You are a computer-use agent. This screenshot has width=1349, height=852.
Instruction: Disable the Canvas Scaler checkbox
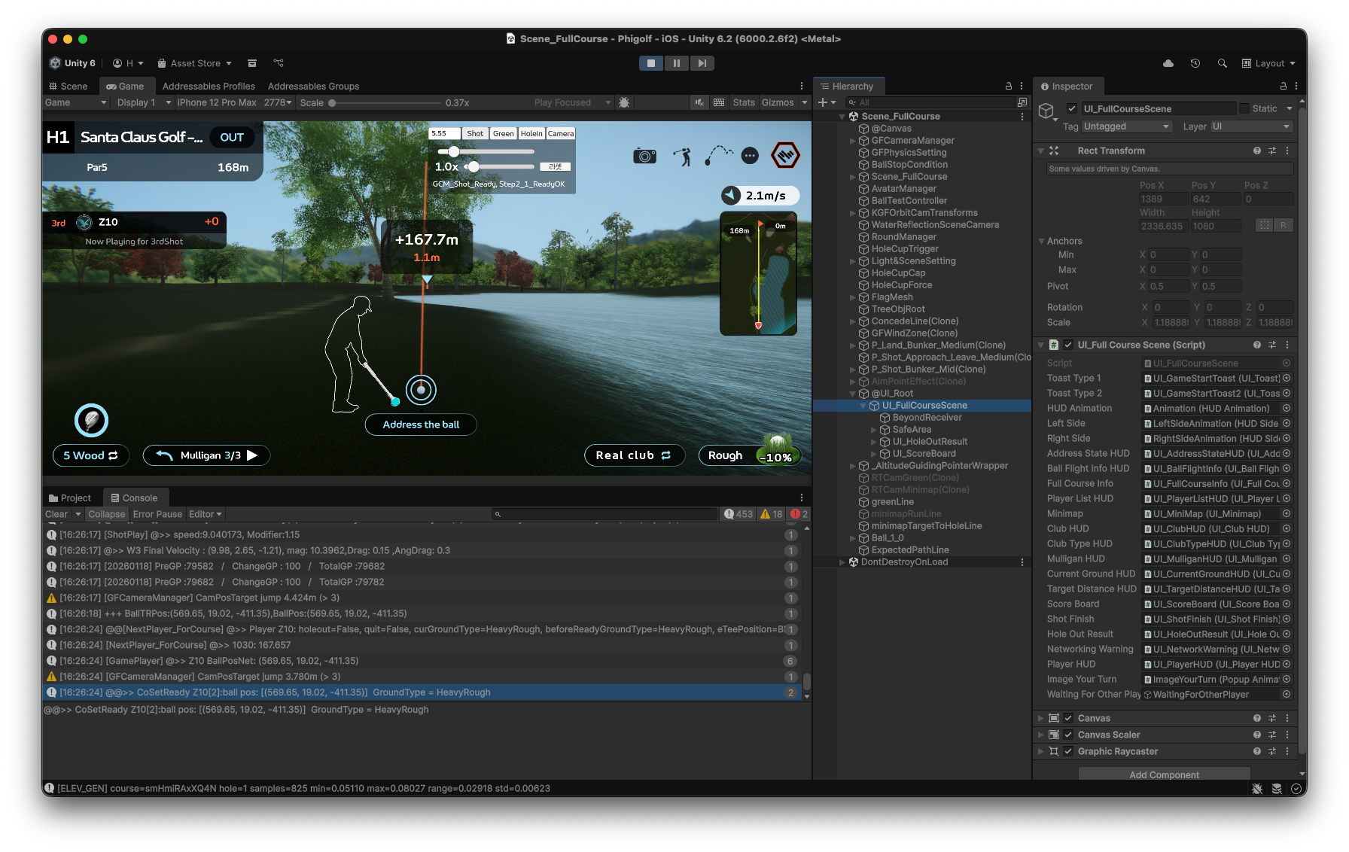click(1068, 735)
